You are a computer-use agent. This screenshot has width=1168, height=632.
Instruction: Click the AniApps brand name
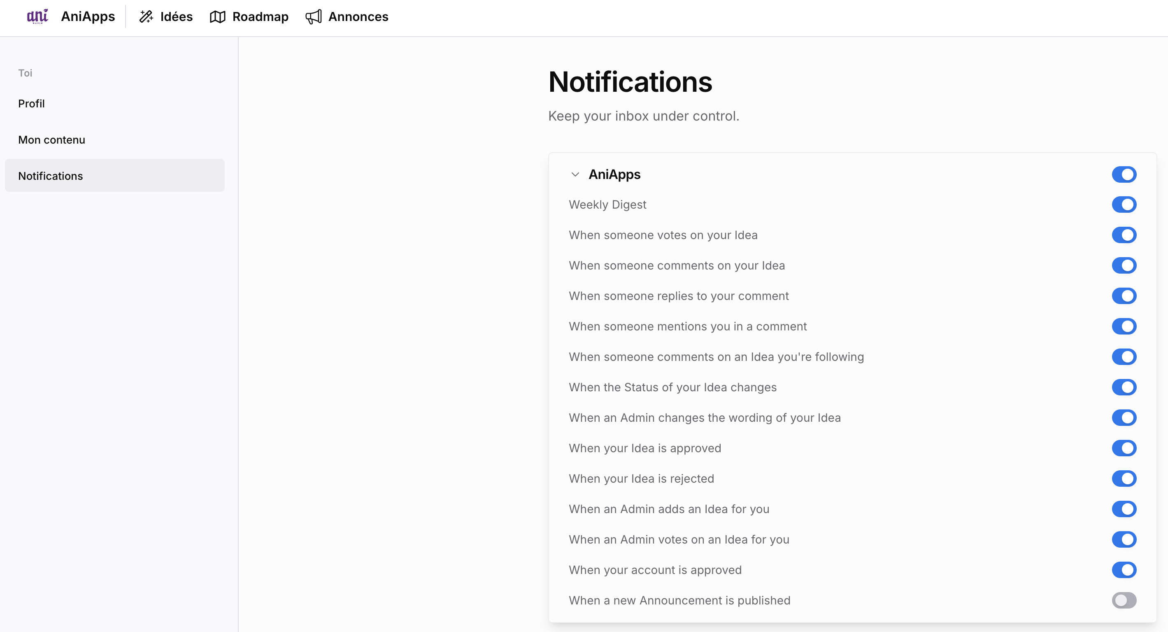[x=88, y=17]
